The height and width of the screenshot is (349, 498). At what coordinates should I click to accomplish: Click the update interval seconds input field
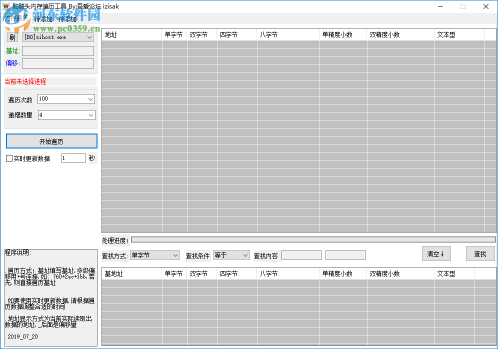coord(73,157)
